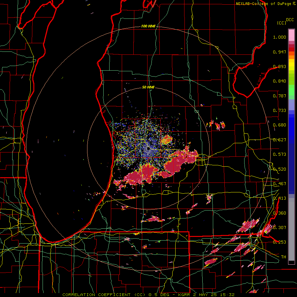
Task: Click the 0.893 scale value
Action: (x=280, y=66)
